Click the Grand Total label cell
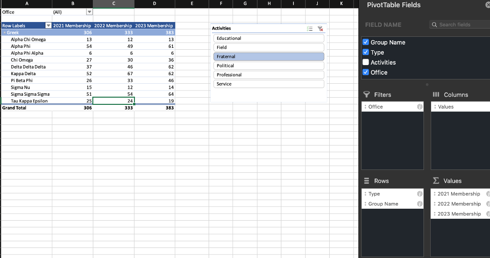490x258 pixels. [27, 108]
